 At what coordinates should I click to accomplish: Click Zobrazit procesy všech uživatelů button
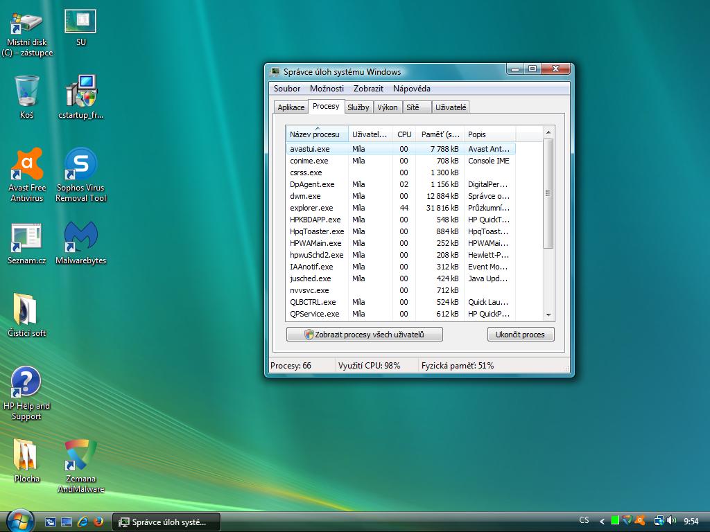tap(365, 335)
